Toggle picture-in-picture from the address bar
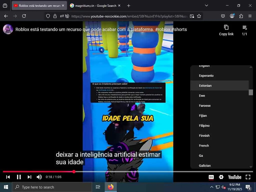This screenshot has height=192, width=256. point(192,16)
